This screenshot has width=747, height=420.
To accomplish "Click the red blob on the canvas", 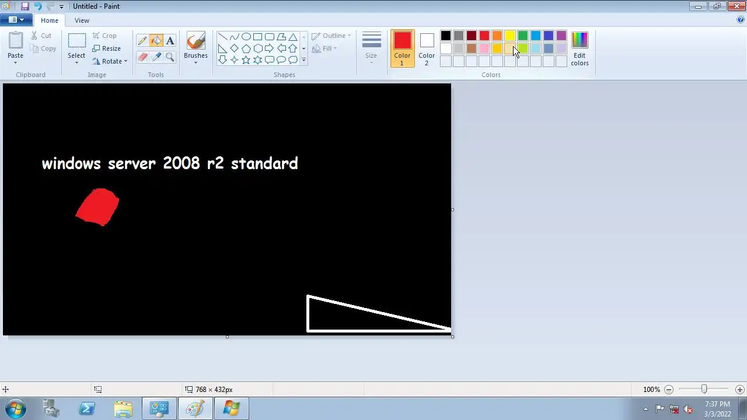I will tap(97, 206).
